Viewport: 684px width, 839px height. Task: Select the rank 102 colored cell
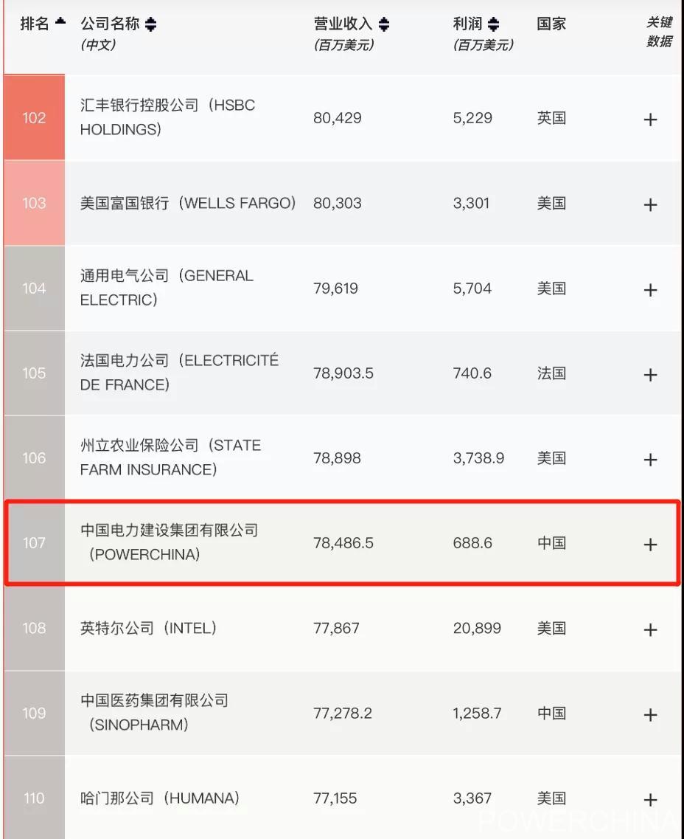point(34,117)
